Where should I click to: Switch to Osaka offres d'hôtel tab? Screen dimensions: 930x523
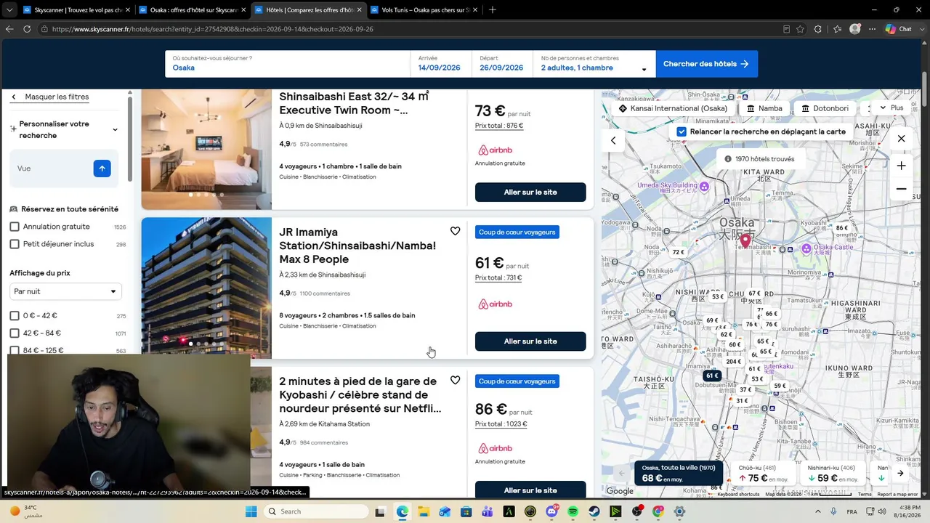pyautogui.click(x=192, y=10)
